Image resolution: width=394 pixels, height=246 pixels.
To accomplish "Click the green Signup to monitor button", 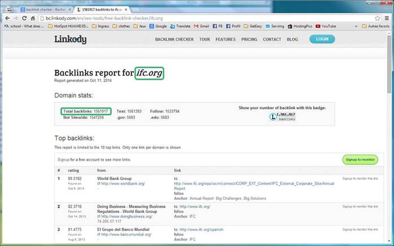I will [360, 159].
